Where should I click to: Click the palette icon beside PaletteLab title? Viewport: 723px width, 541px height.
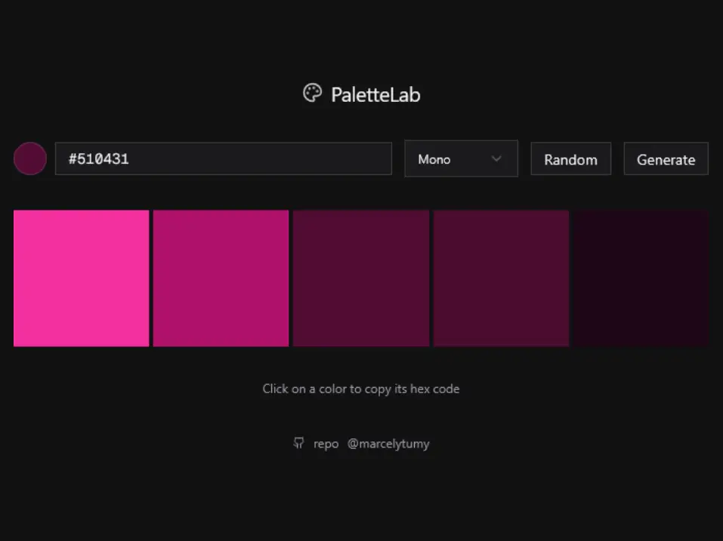coord(312,93)
